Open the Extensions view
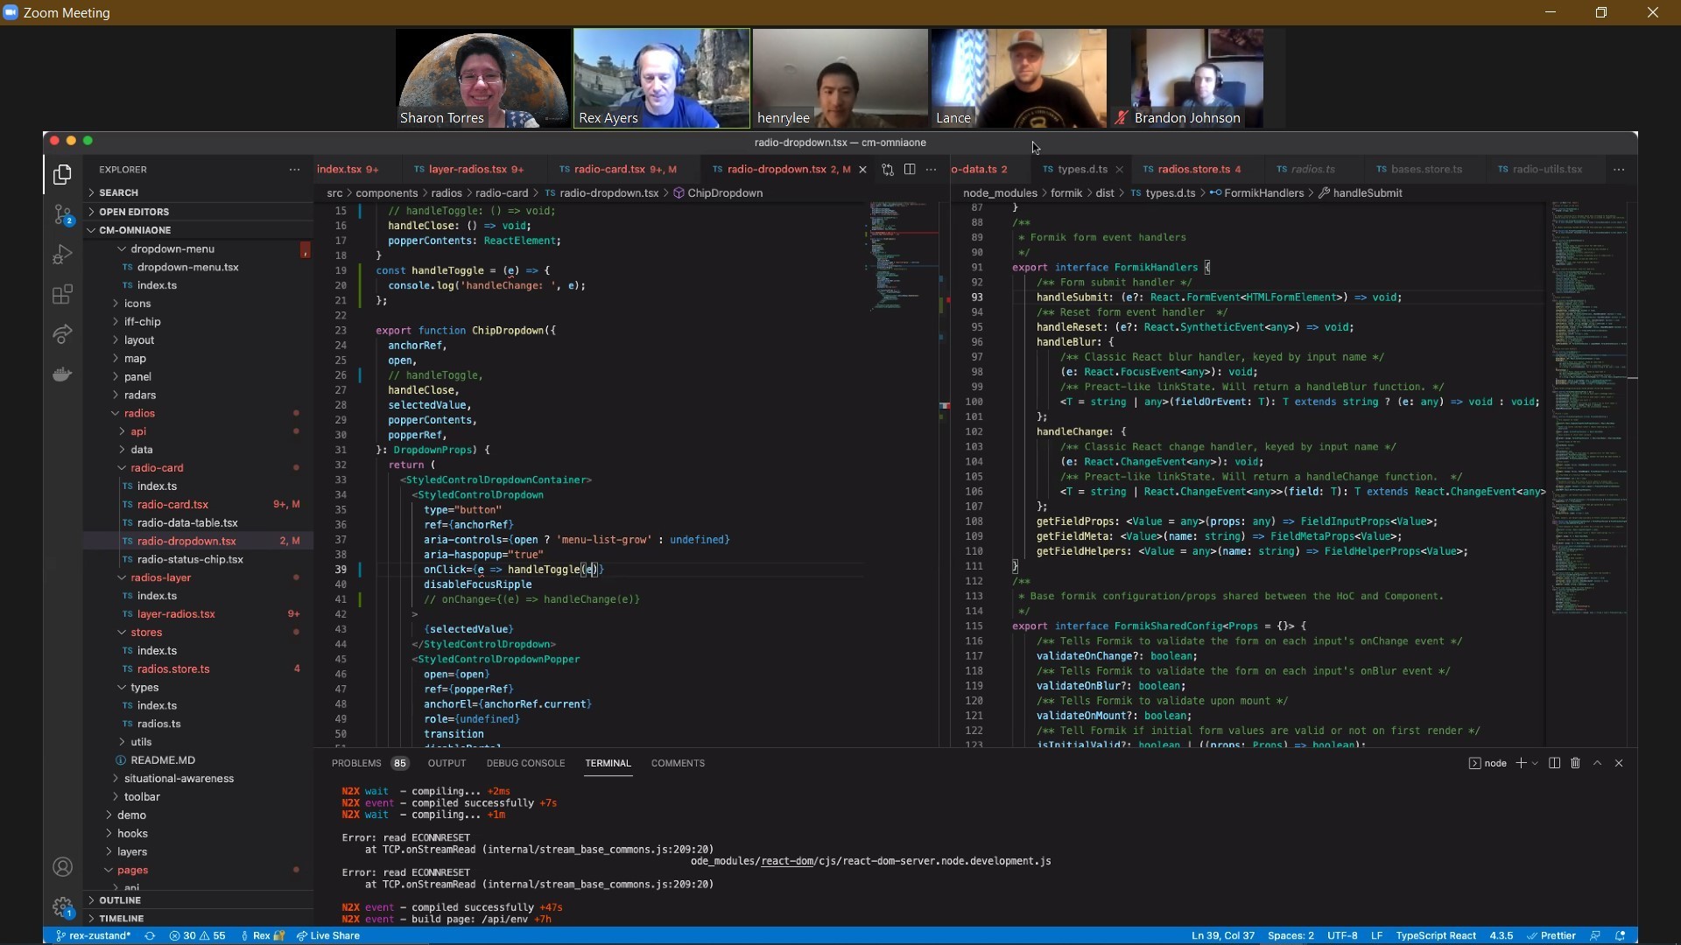The image size is (1681, 945). click(x=62, y=295)
